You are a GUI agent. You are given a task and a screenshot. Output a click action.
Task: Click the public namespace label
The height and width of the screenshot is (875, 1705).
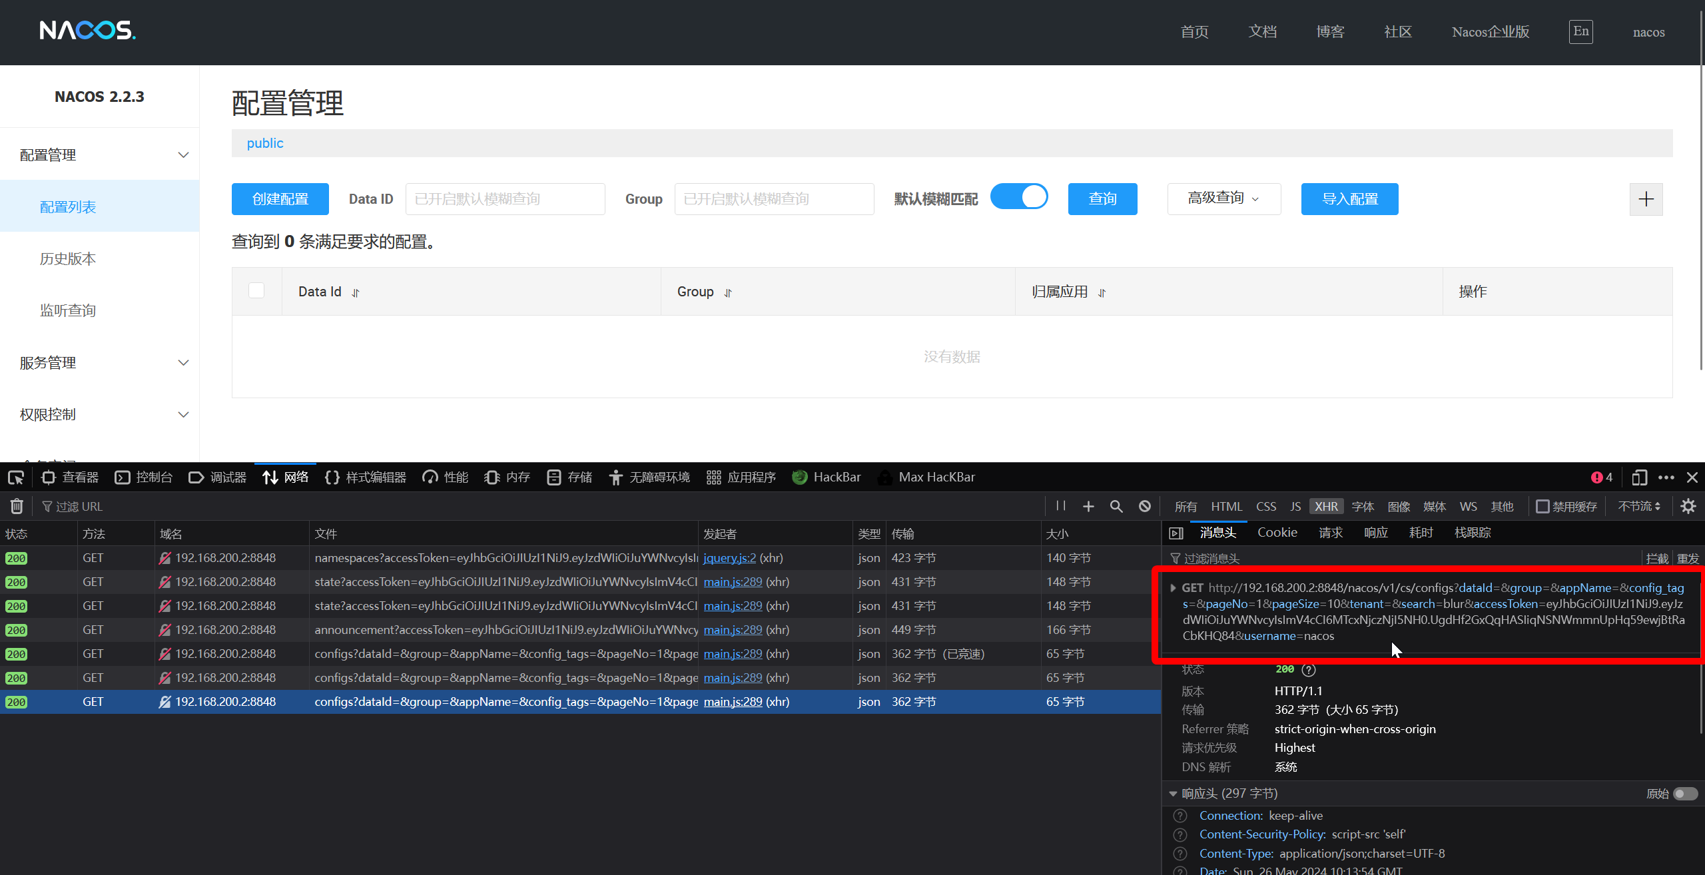(x=265, y=143)
